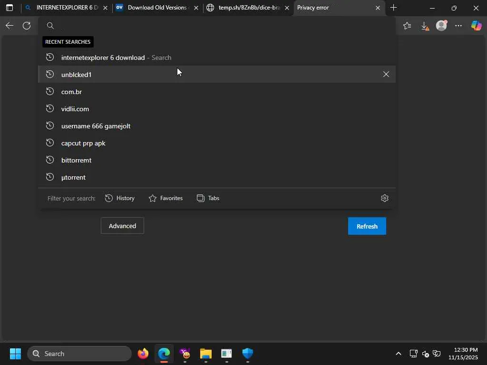This screenshot has width=487, height=365.
Task: Open the Favorites star toolbar icon
Action: coord(407,26)
